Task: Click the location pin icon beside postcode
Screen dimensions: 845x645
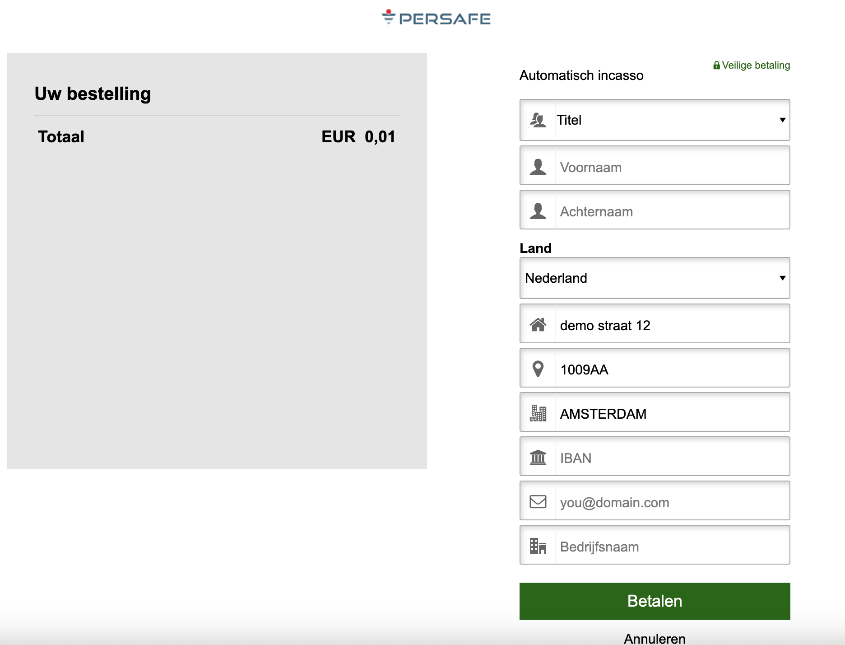Action: coord(538,369)
